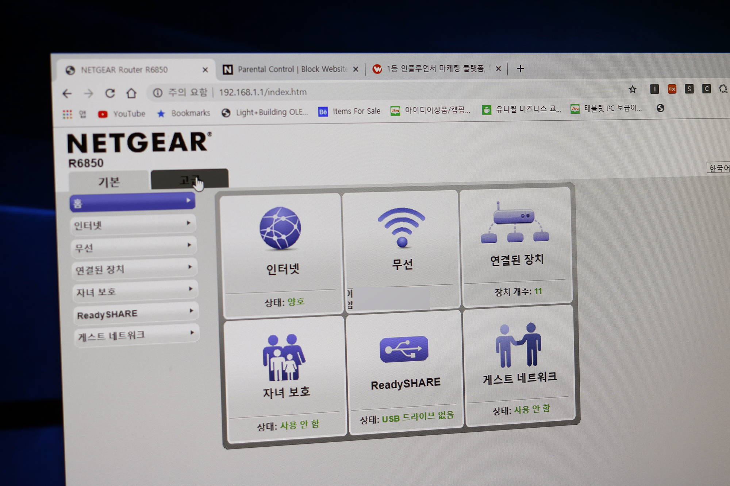Screen dimensions: 730x486
Task: Click the ReadySHARE USB icon
Action: (404, 349)
